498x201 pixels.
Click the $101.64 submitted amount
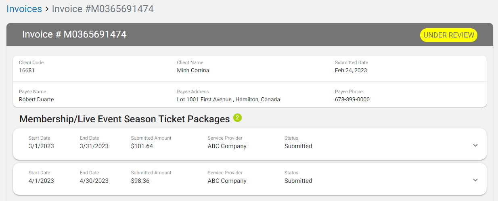click(142, 146)
